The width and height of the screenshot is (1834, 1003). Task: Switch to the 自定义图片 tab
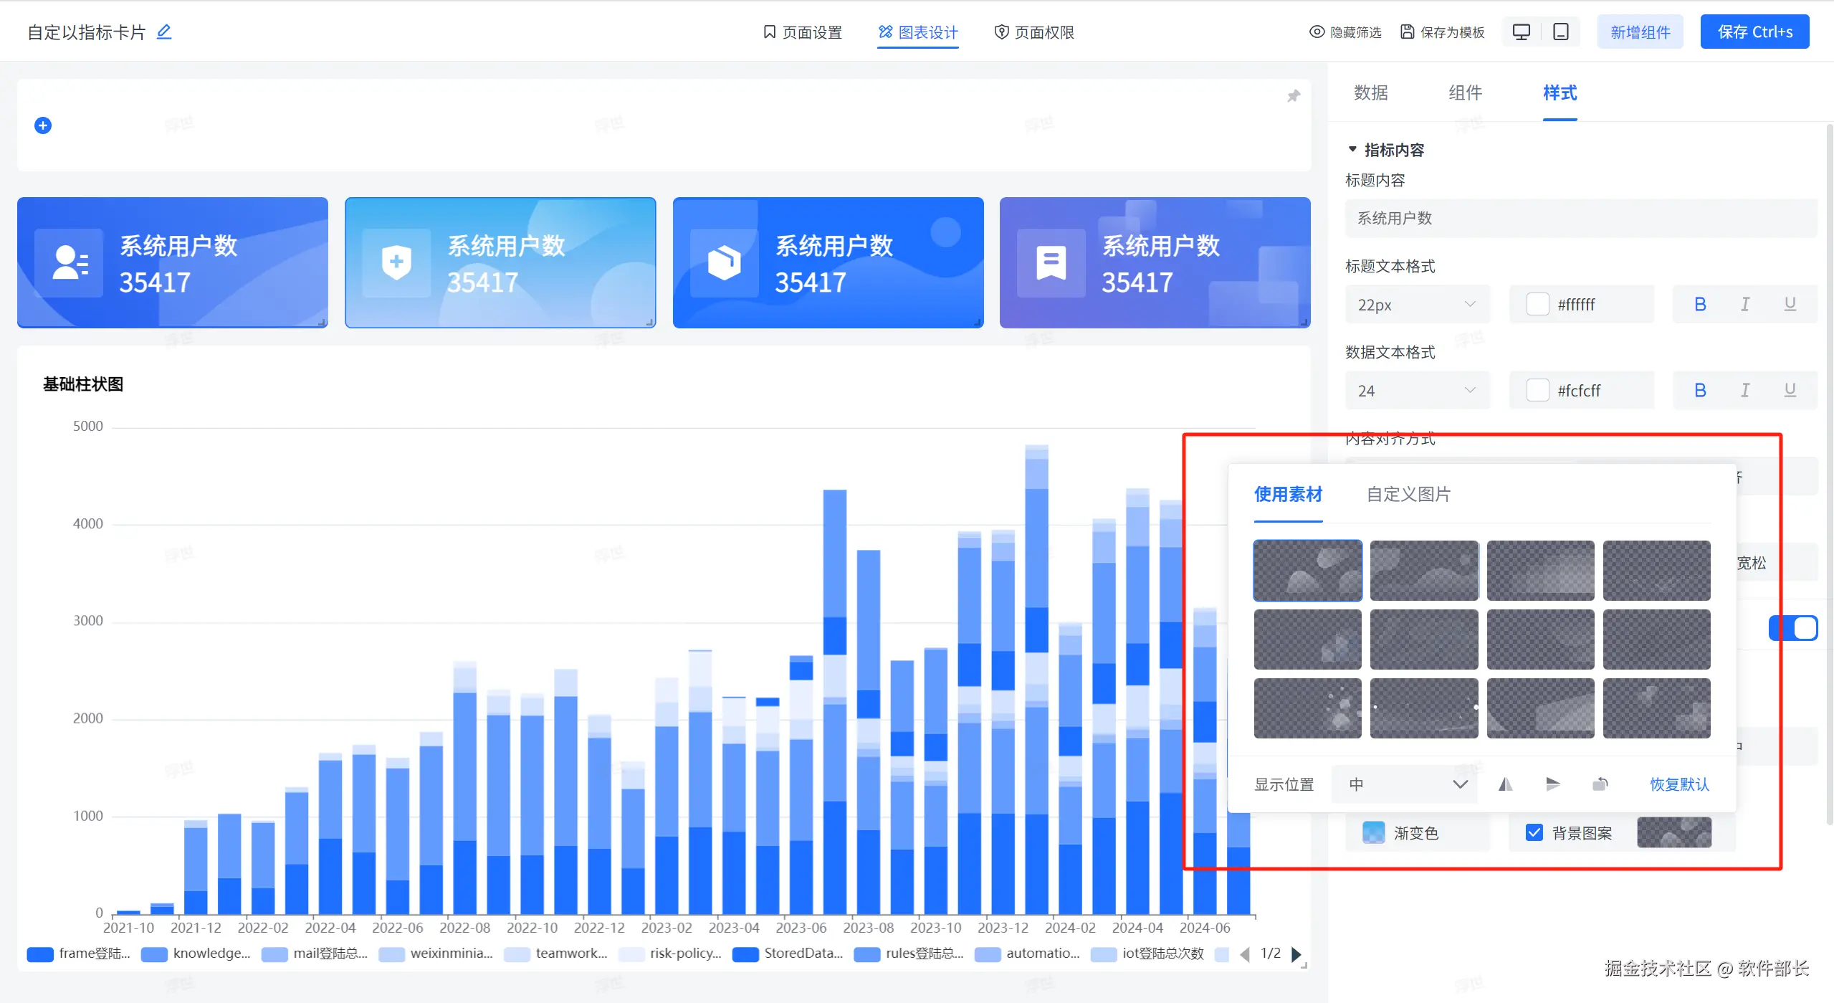coord(1408,495)
